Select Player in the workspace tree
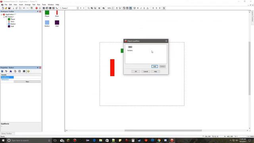Viewport: 254px width, 143px height. click(13, 19)
